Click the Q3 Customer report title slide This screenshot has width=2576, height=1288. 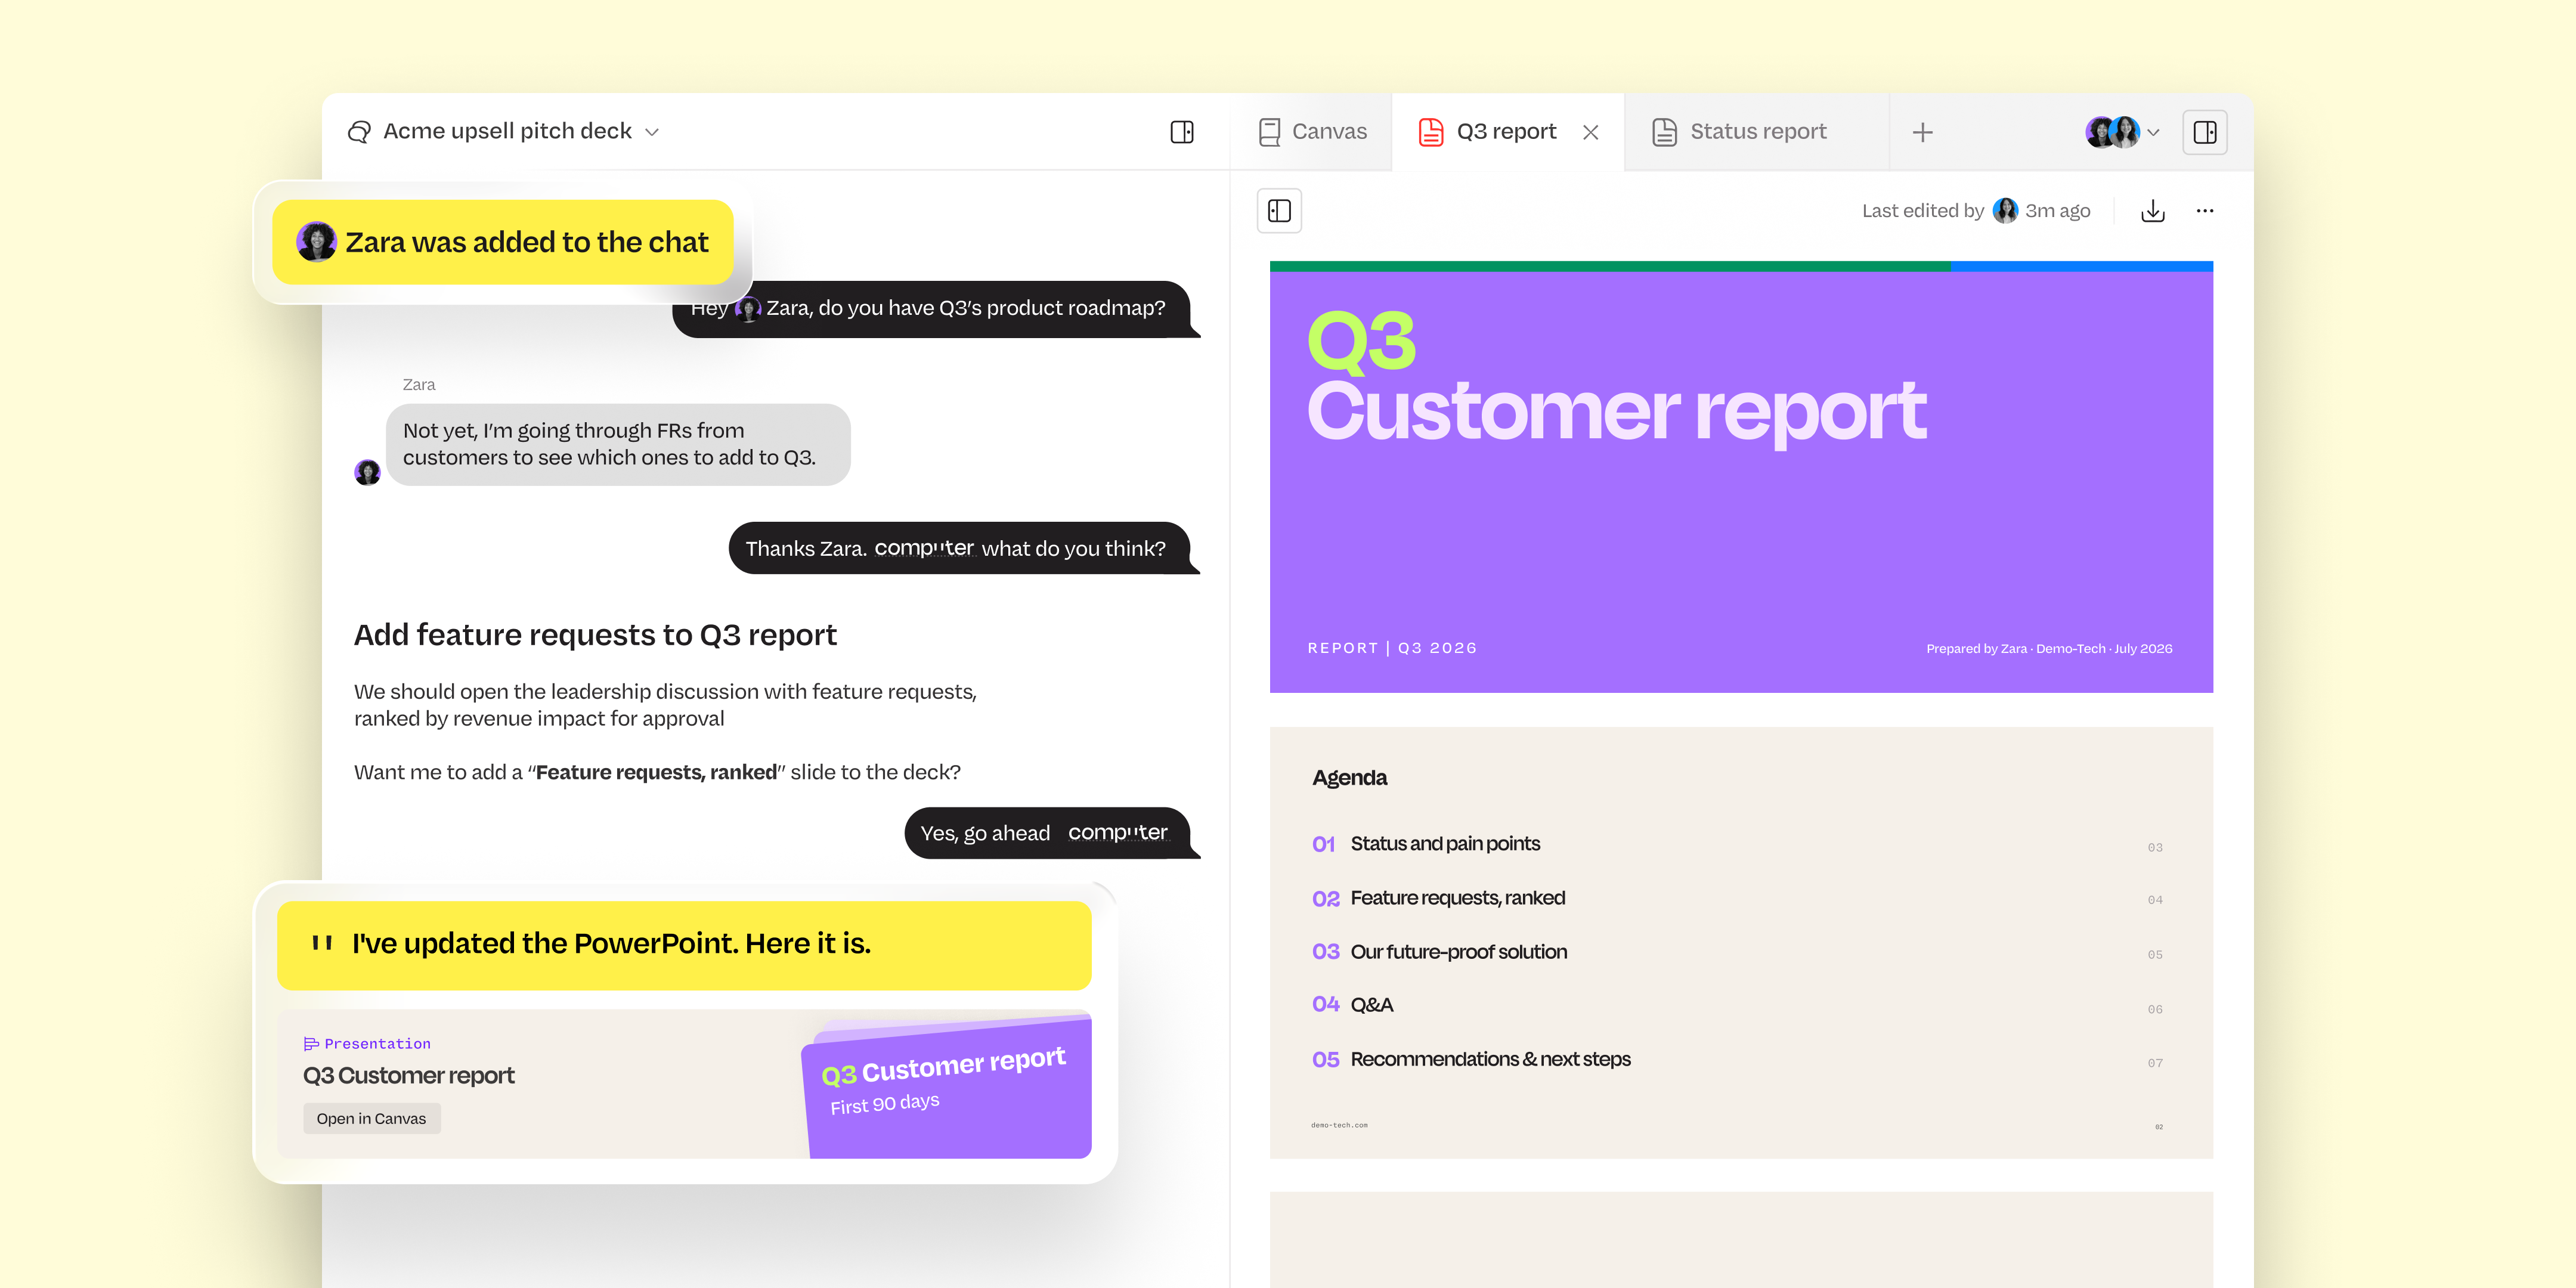click(1741, 477)
